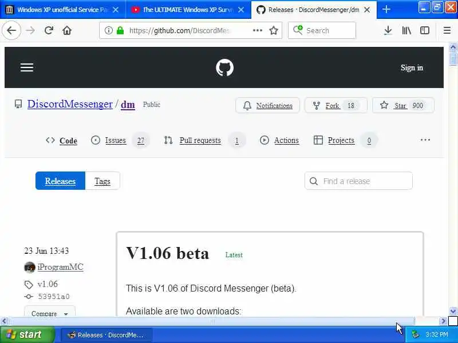Click the Latest release badge
This screenshot has width=458, height=343.
234,255
